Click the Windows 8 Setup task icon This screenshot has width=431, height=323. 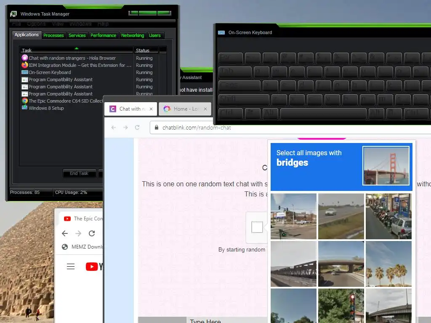25,108
